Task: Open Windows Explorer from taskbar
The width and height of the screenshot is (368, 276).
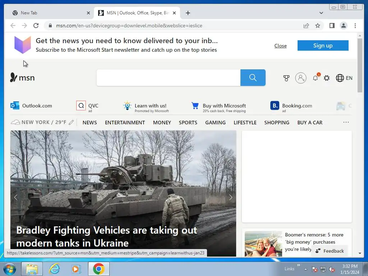Action: 32,269
